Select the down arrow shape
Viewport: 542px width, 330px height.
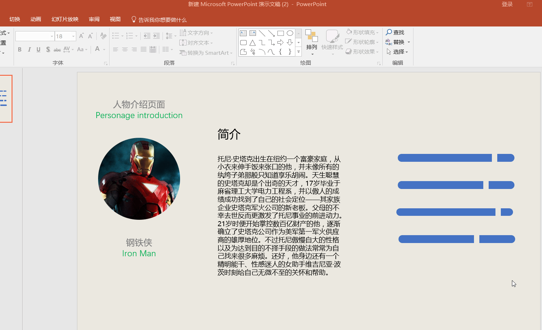pyautogui.click(x=290, y=43)
